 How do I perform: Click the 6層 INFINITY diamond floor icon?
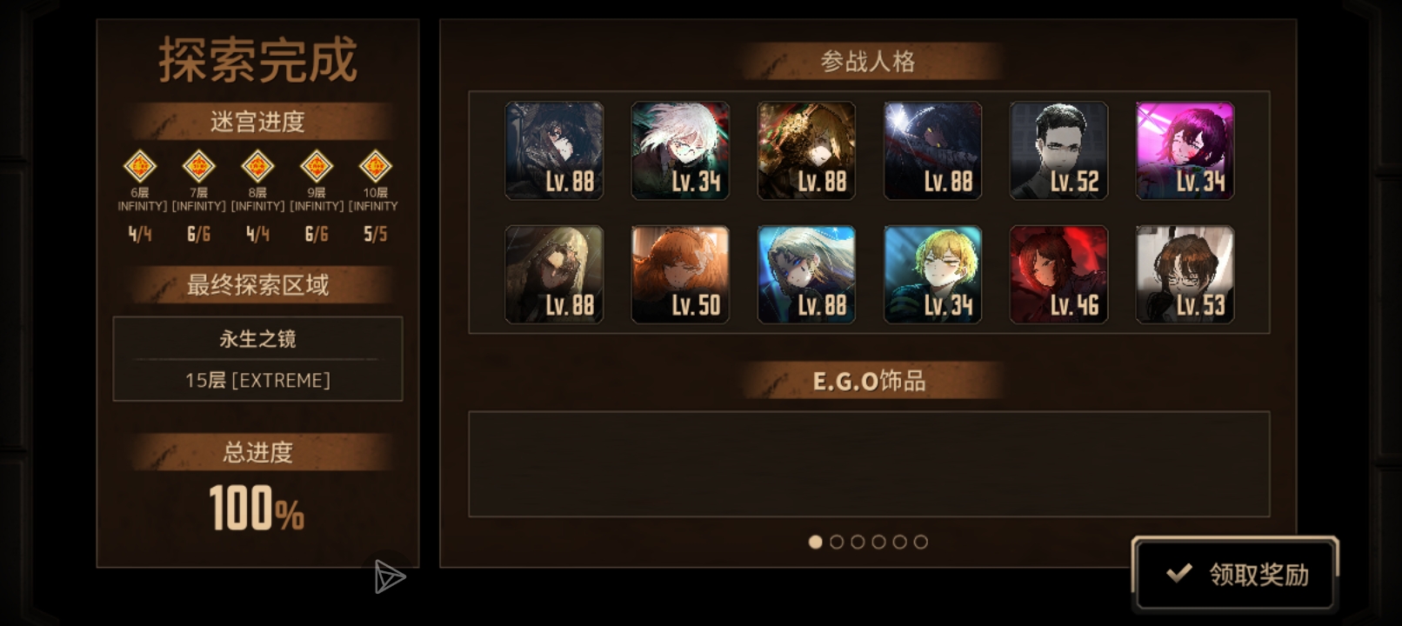tap(140, 165)
